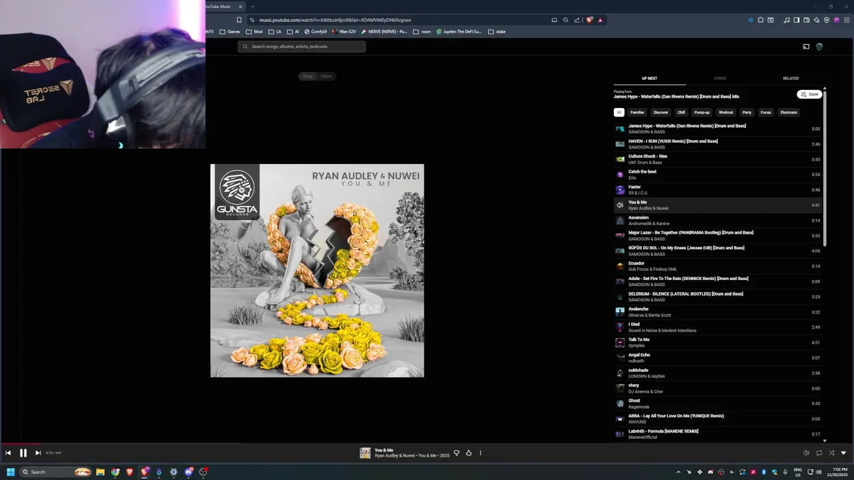Select the Familiar filter chip
The height and width of the screenshot is (480, 854).
637,112
